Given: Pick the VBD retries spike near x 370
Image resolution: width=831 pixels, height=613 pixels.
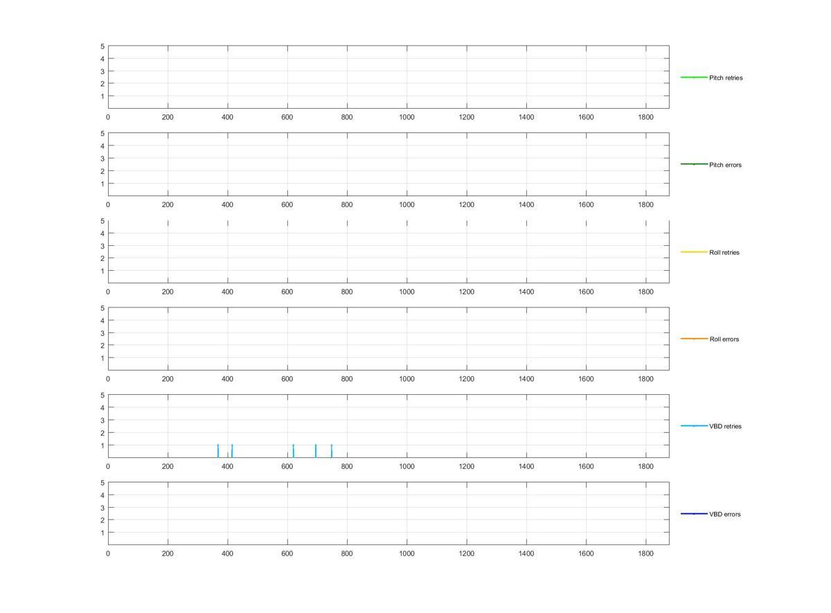Looking at the screenshot, I should point(218,451).
